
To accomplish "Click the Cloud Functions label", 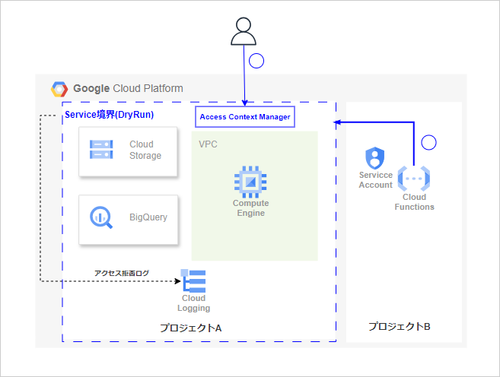I will pyautogui.click(x=414, y=202).
